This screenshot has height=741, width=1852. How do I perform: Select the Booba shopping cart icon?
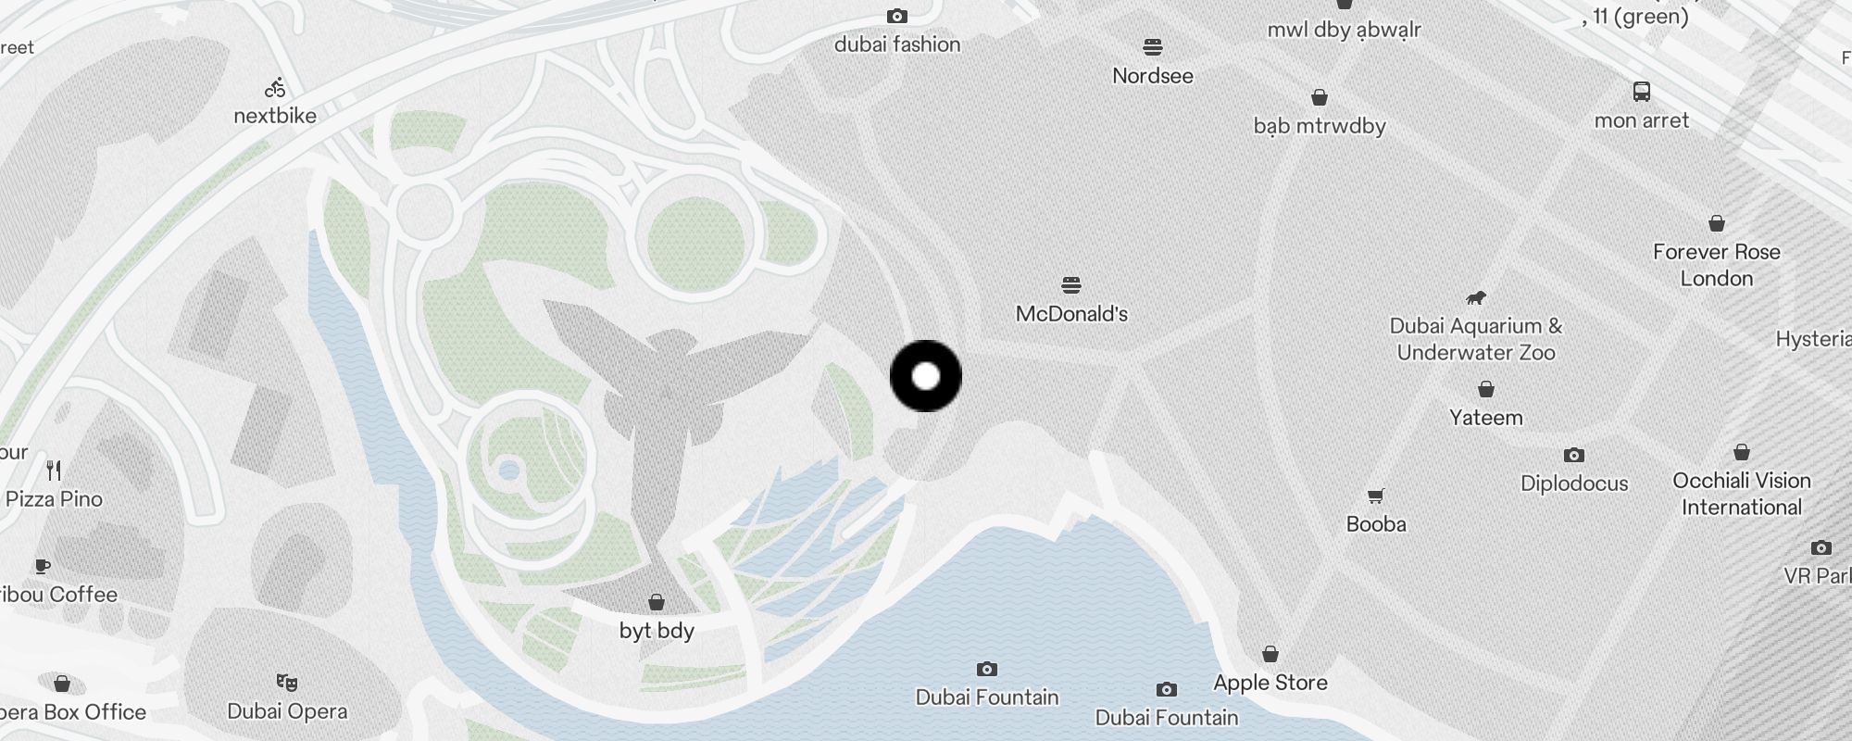point(1376,496)
